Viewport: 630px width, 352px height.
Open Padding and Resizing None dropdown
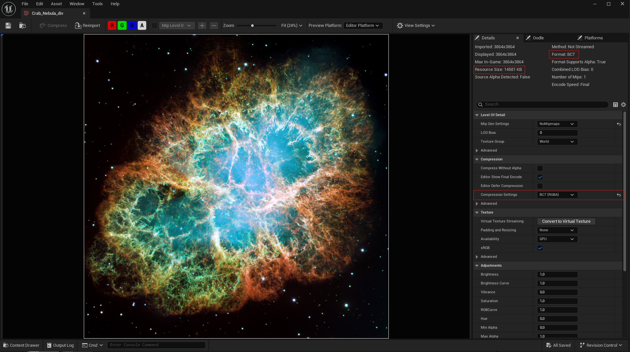[557, 230]
